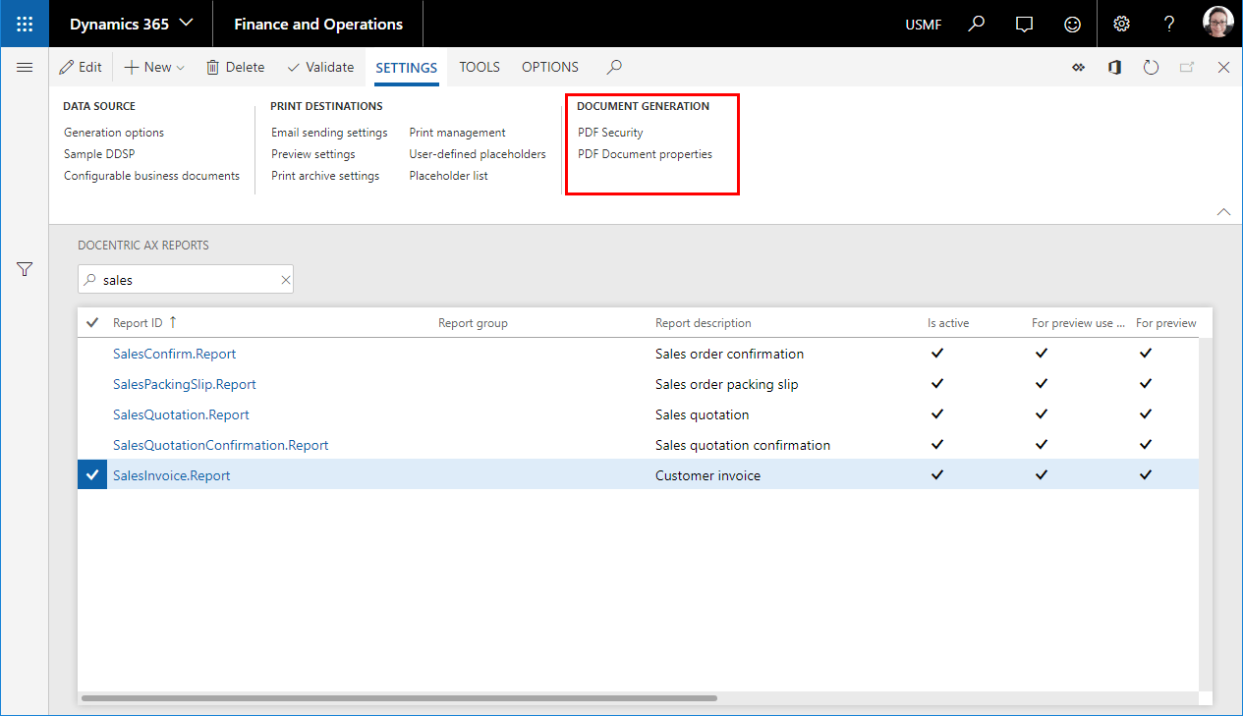The image size is (1243, 716).
Task: Open the user profile avatar
Action: tap(1218, 24)
